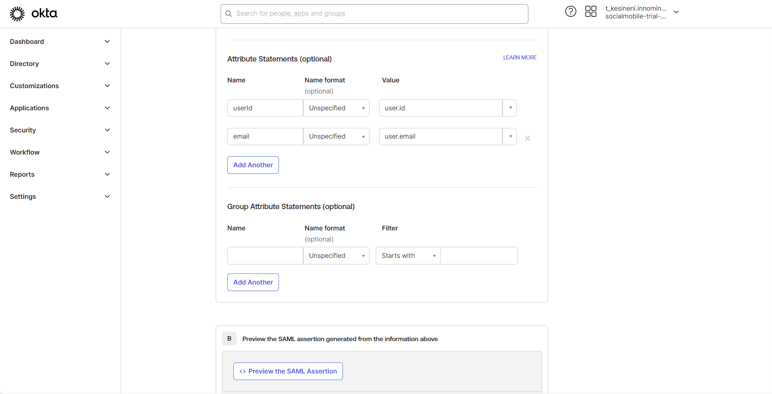Image resolution: width=772 pixels, height=394 pixels.
Task: Open the apps grid icon
Action: pyautogui.click(x=591, y=11)
